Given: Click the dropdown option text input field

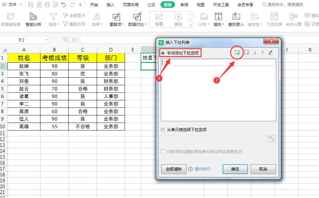Looking at the screenshot, I should [218, 63].
